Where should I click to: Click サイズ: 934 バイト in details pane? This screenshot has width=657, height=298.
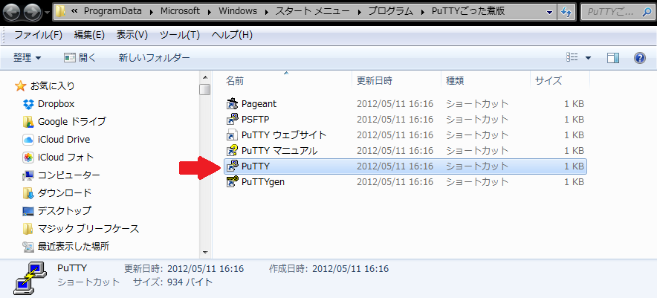point(172,282)
